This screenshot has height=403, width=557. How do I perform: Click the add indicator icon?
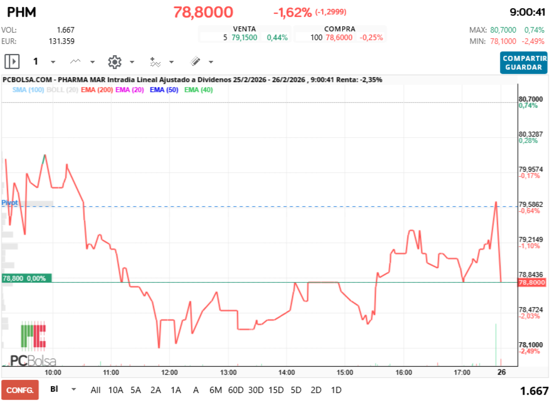coord(154,61)
